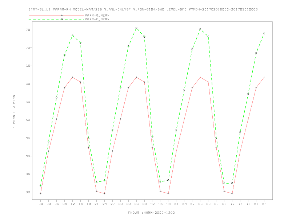The width and height of the screenshot is (288, 222).
Task: Click the 63 forecast hour x-axis tick
Action: [x=208, y=204]
